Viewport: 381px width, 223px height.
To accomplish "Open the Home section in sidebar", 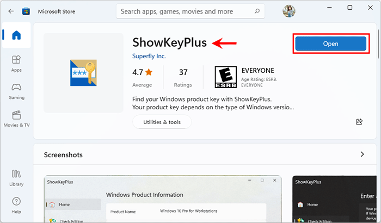I will pos(16,35).
